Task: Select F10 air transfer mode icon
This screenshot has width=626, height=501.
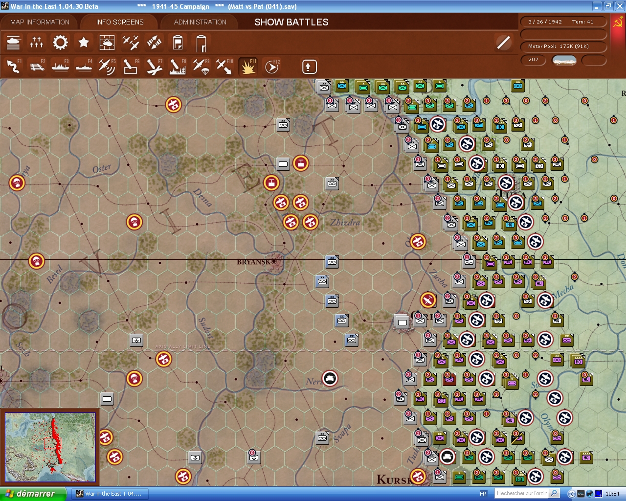Action: [224, 67]
